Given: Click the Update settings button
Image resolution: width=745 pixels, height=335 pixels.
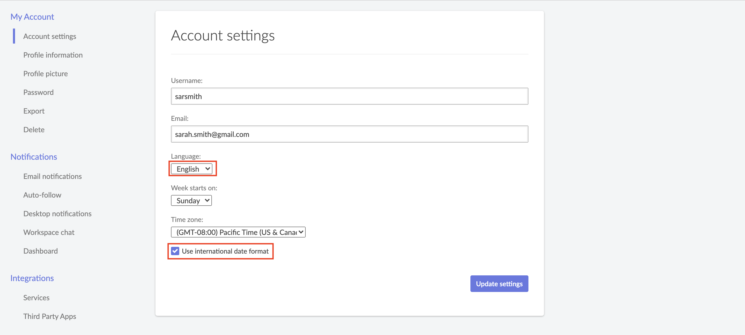Looking at the screenshot, I should 499,284.
